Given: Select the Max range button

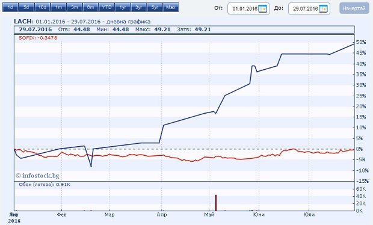Looking at the screenshot, I should tap(171, 7).
